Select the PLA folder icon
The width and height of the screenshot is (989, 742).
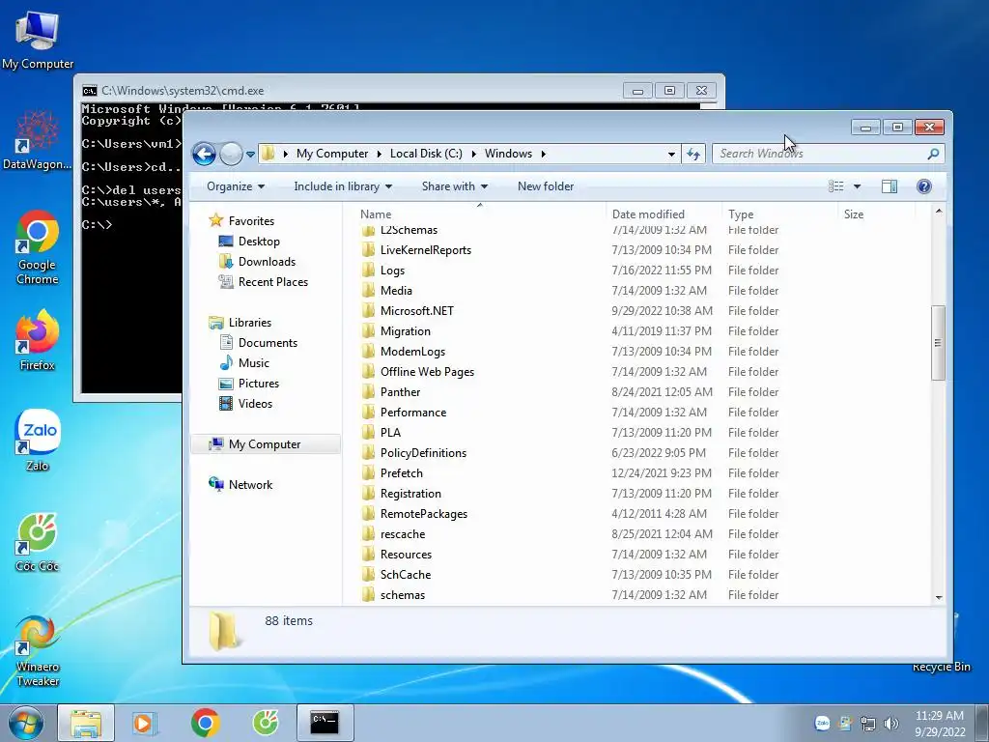(368, 432)
